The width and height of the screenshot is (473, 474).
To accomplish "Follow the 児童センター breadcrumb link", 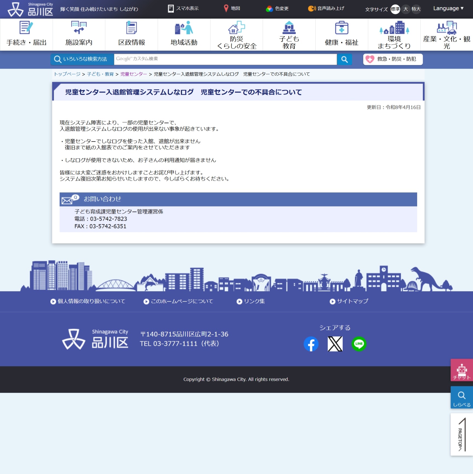I will (x=134, y=74).
